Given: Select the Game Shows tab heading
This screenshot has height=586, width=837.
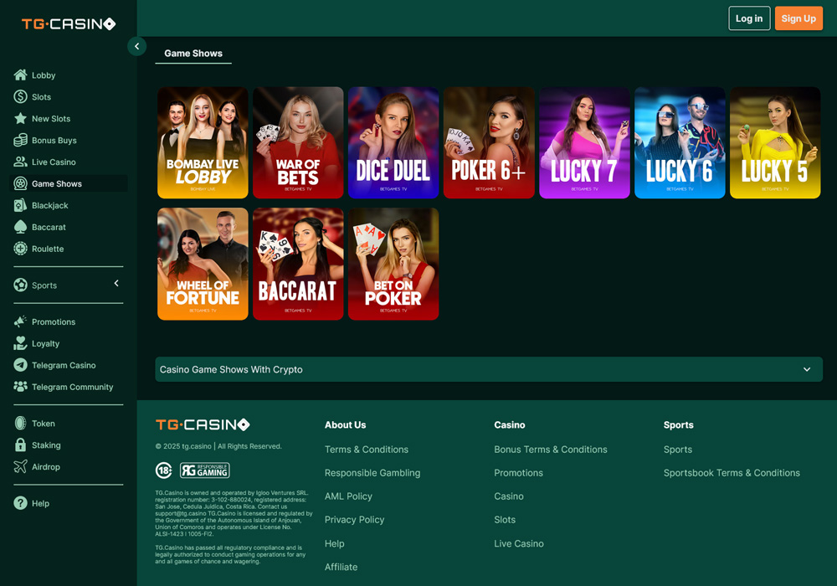Looking at the screenshot, I should [193, 54].
